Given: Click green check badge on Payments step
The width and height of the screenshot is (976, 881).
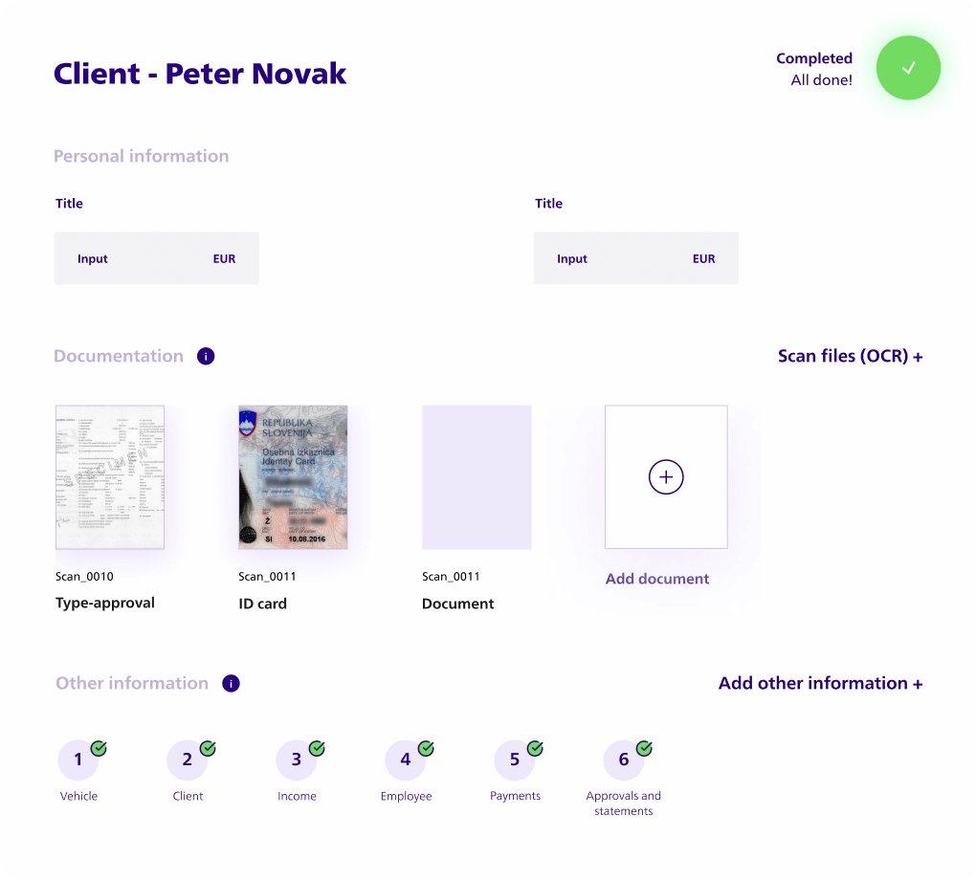Looking at the screenshot, I should click(535, 748).
